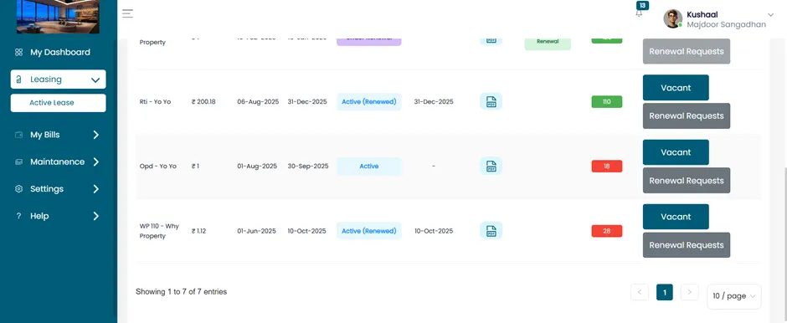
Task: Click Vacant button for WP 110 row
Action: 676,217
